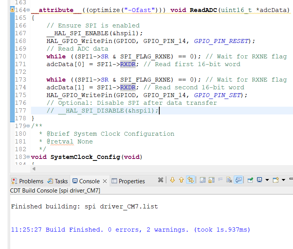Open the Open Console dropdown arrow
Image resolution: width=293 pixels, height=249 pixels.
tap(283, 180)
